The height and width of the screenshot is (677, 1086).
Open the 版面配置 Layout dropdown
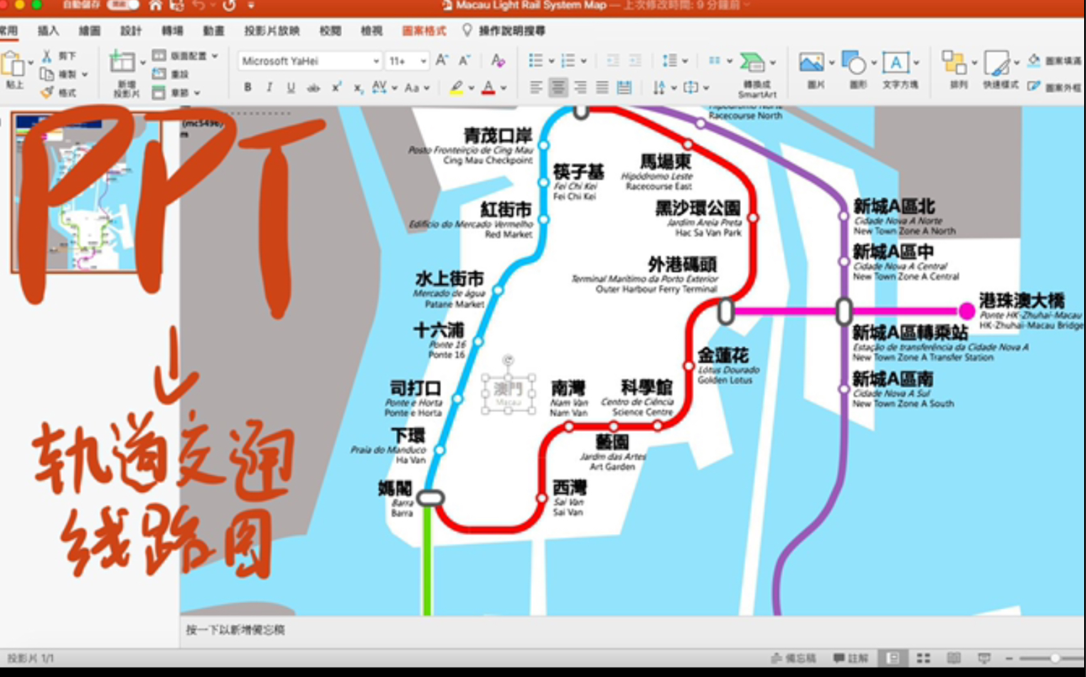pyautogui.click(x=185, y=56)
